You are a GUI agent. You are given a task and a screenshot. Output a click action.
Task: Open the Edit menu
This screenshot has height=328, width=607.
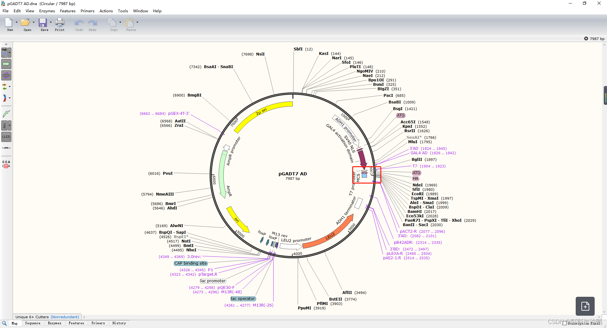tap(17, 11)
